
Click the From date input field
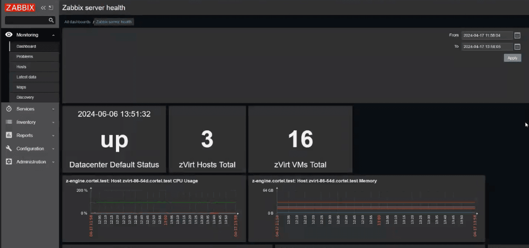487,35
